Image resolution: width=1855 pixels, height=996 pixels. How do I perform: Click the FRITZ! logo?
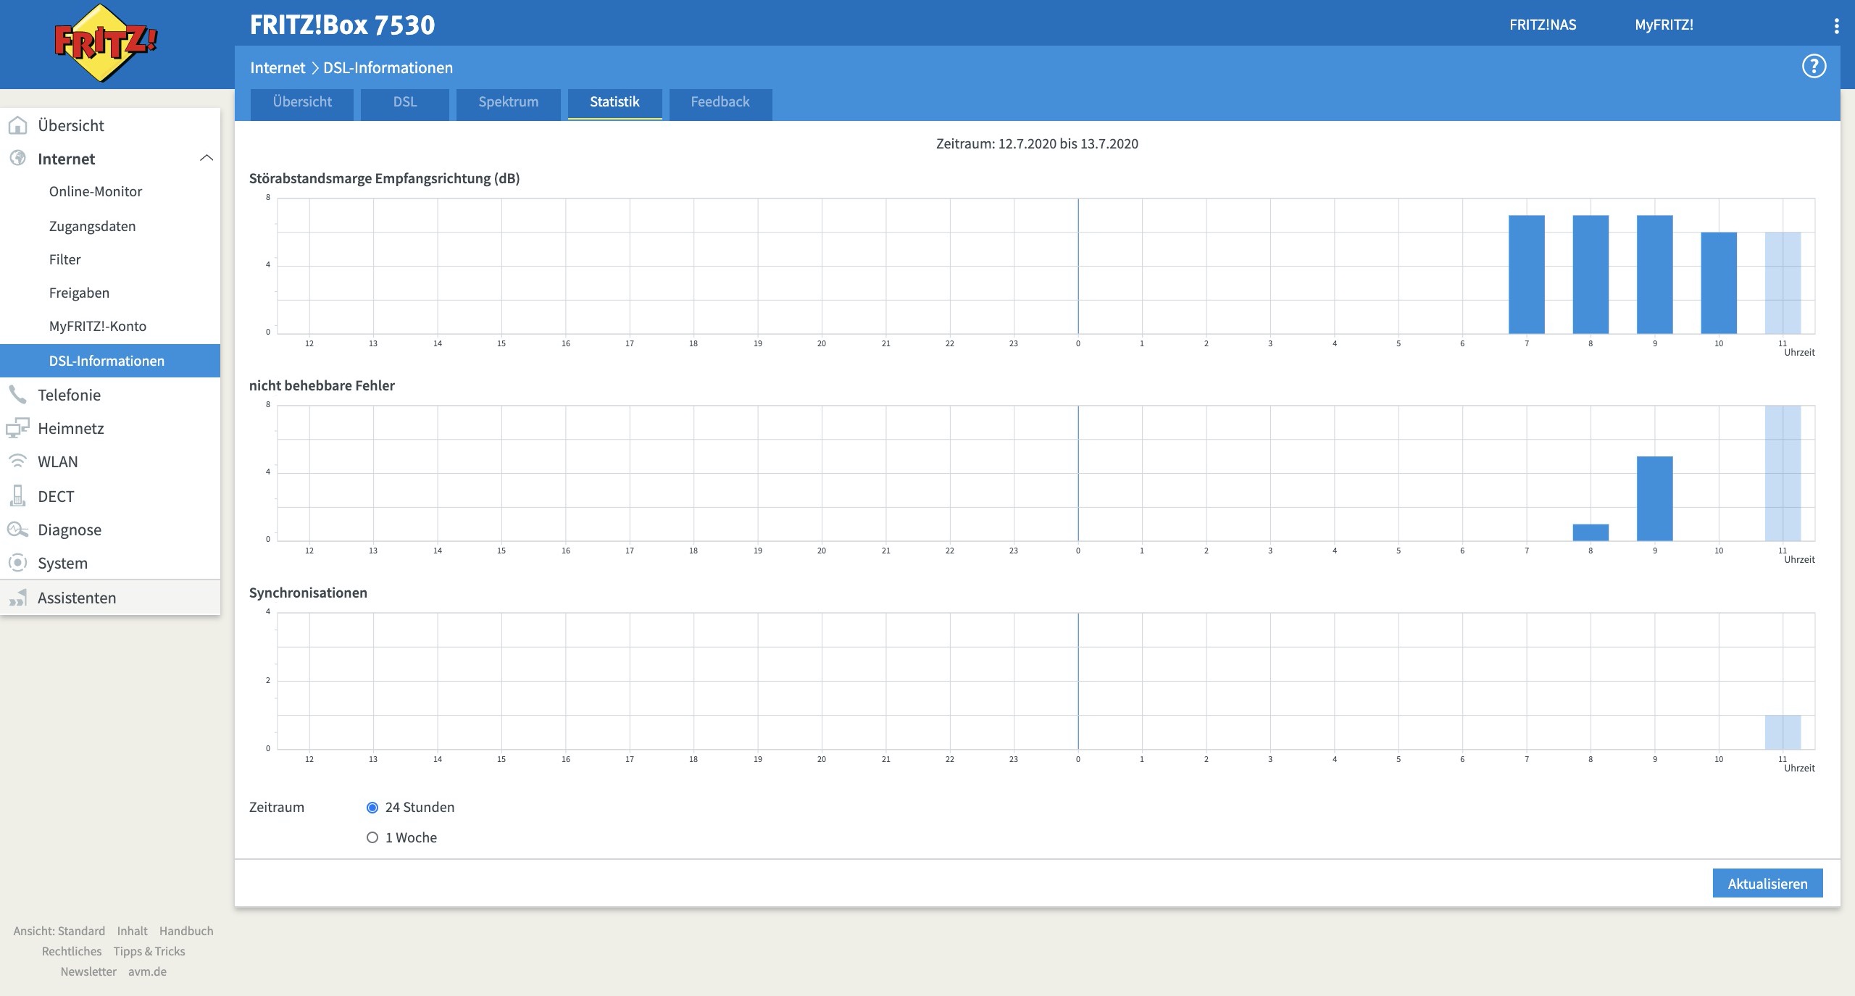tap(106, 43)
